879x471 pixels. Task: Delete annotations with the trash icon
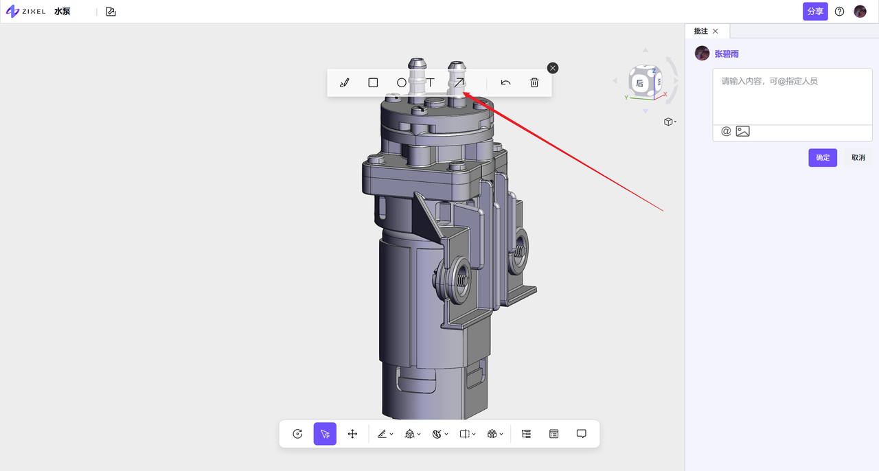coord(534,82)
